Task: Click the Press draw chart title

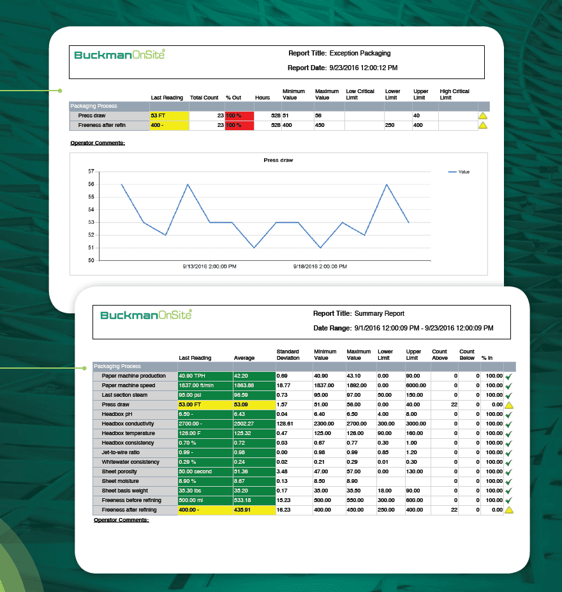Action: [x=278, y=160]
